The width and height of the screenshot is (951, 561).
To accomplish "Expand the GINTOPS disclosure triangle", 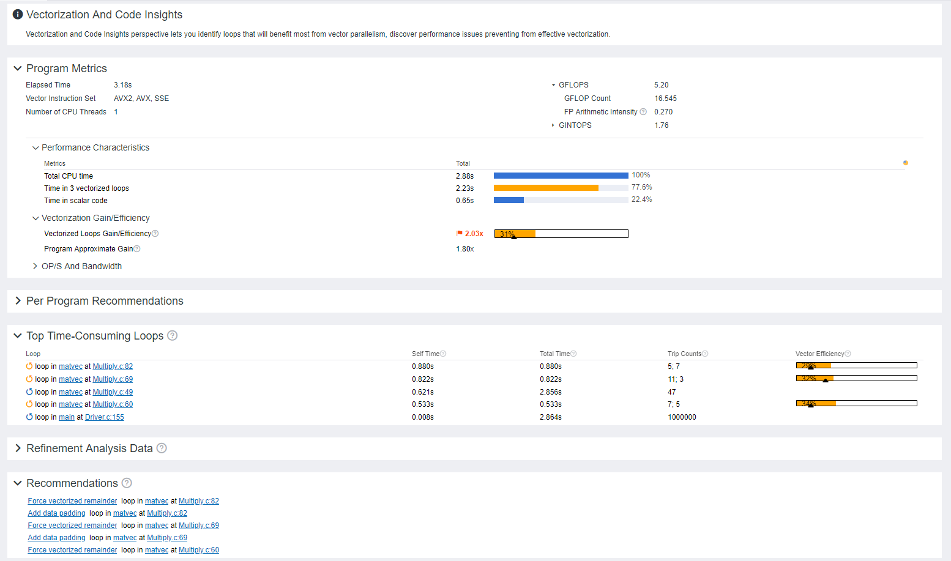I will coord(553,125).
